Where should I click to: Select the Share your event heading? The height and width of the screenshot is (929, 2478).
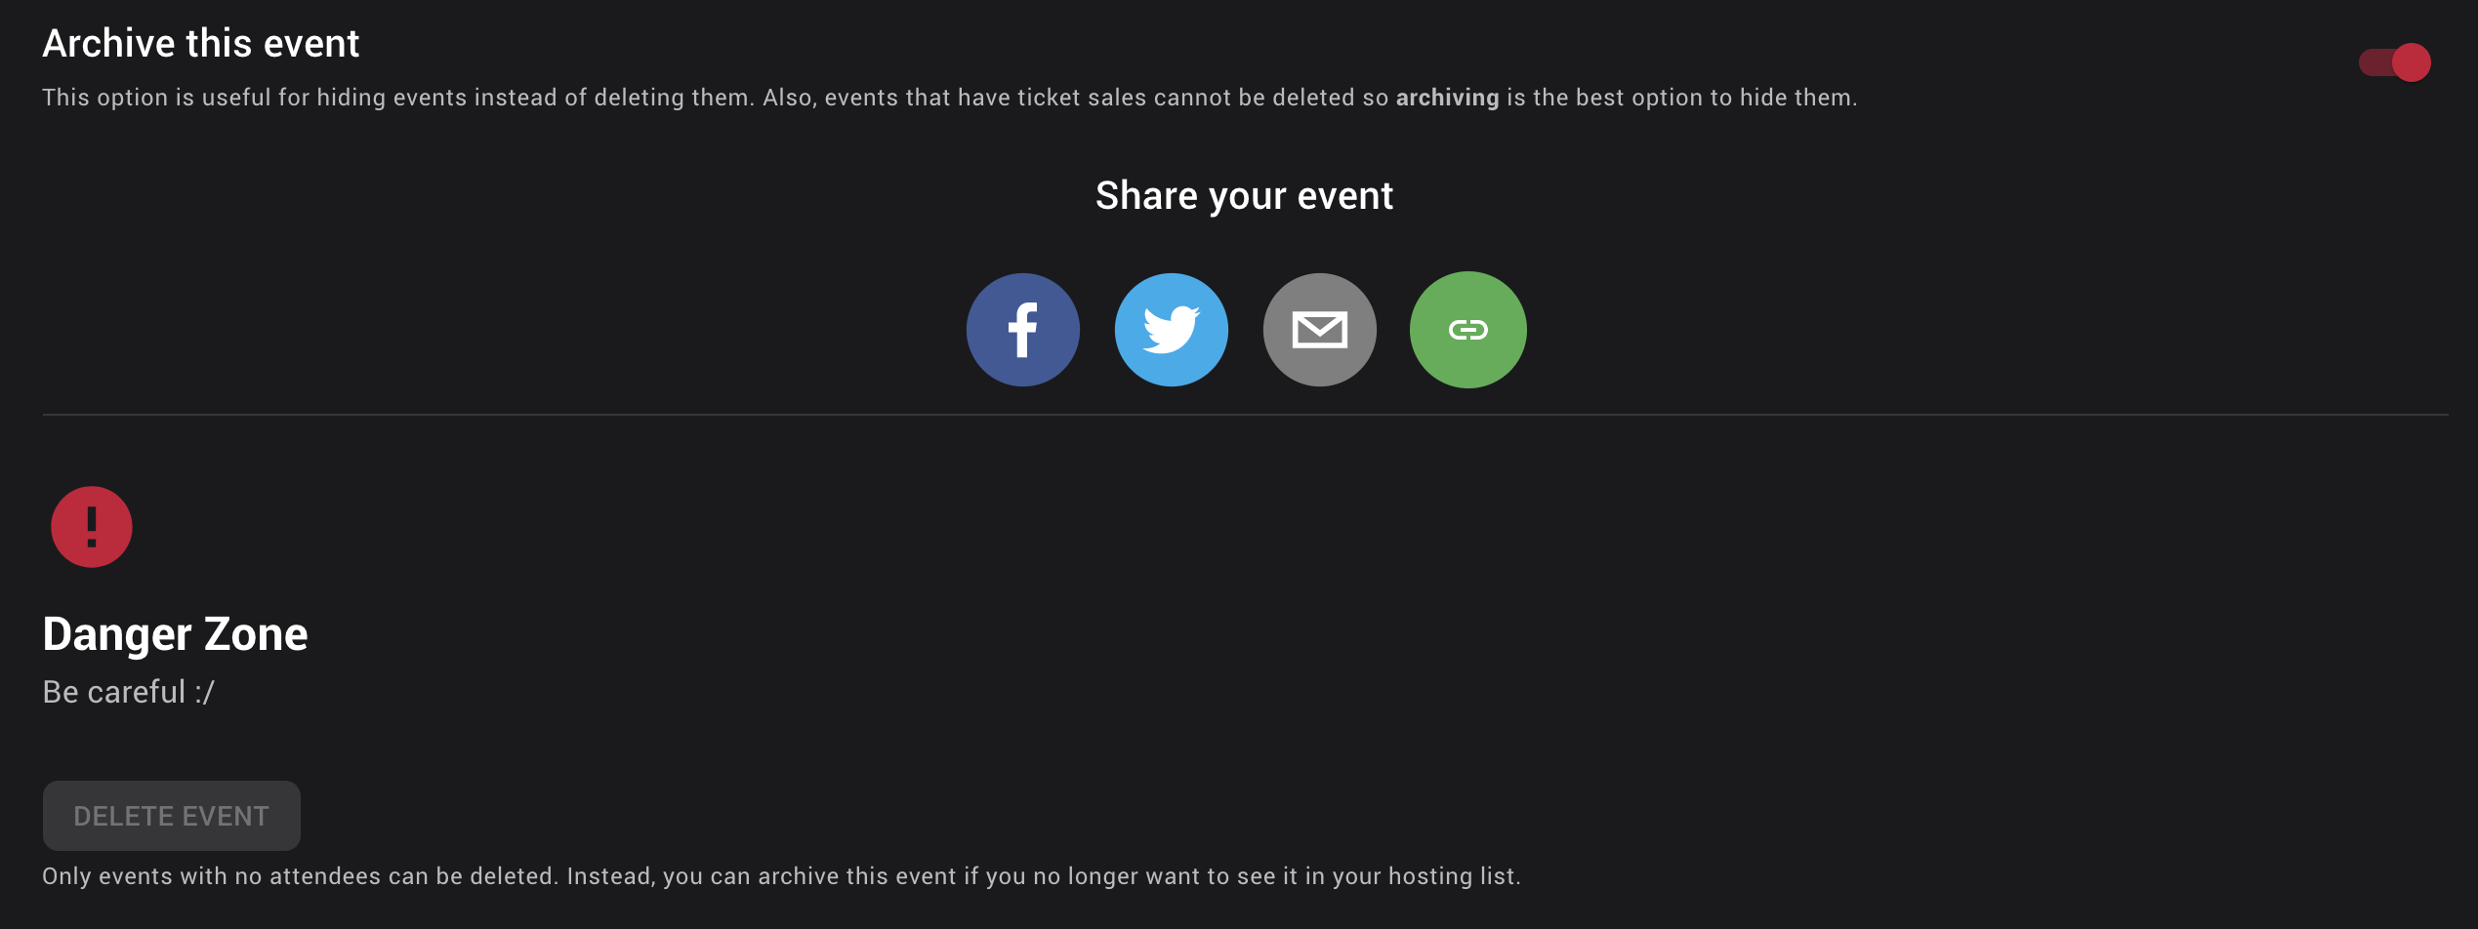coord(1244,196)
